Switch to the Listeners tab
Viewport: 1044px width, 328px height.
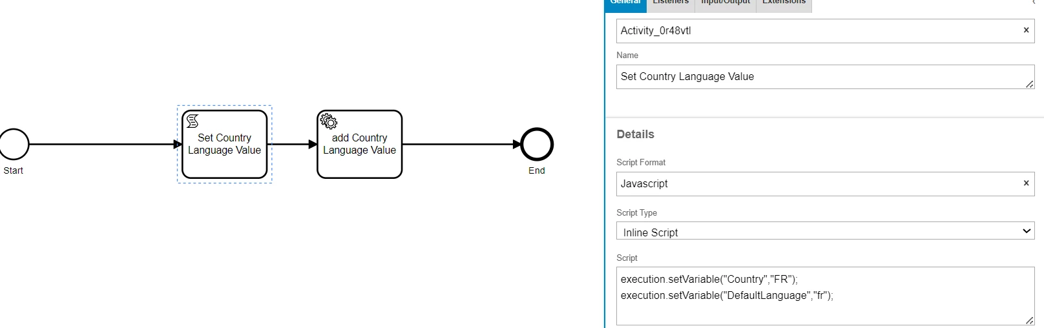click(x=671, y=3)
